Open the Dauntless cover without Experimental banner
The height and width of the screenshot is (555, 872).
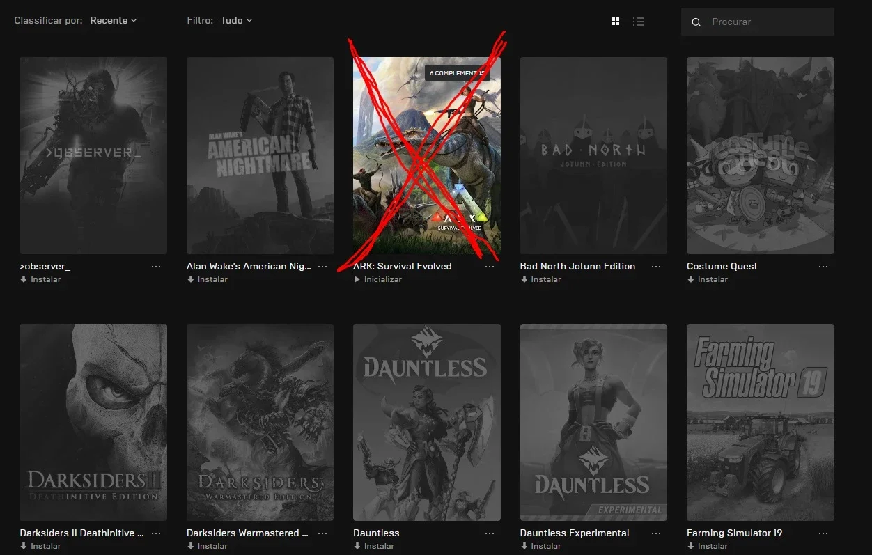click(427, 422)
